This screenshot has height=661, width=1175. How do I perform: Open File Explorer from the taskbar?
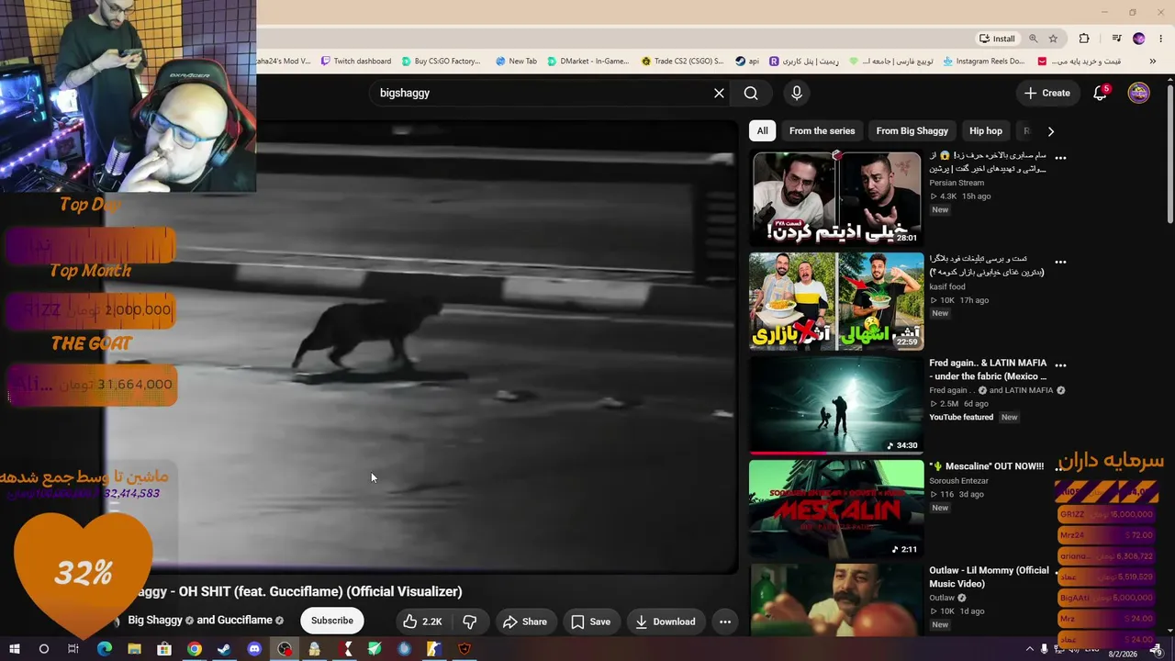coord(134,649)
